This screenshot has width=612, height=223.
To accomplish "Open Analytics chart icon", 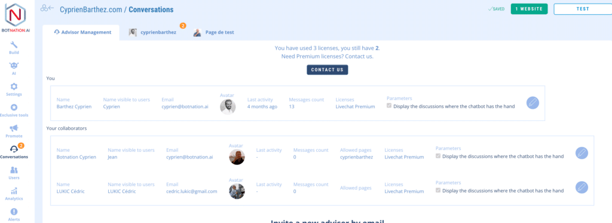I will click(14, 191).
